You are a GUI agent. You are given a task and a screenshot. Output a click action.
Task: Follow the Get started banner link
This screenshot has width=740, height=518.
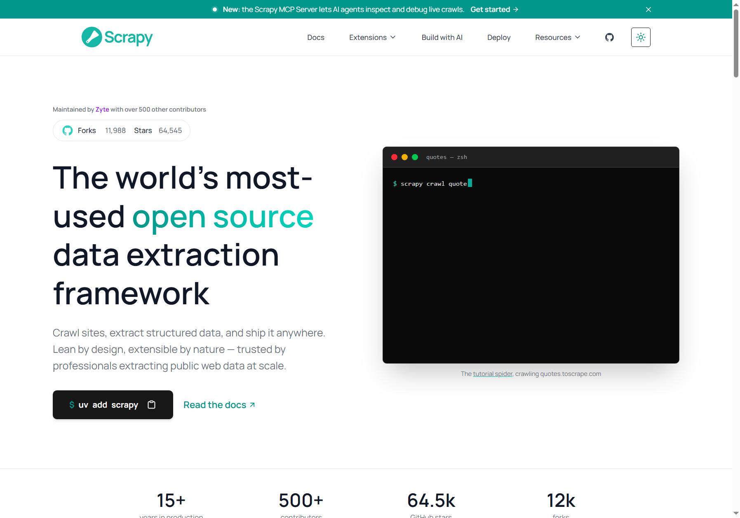tap(494, 9)
